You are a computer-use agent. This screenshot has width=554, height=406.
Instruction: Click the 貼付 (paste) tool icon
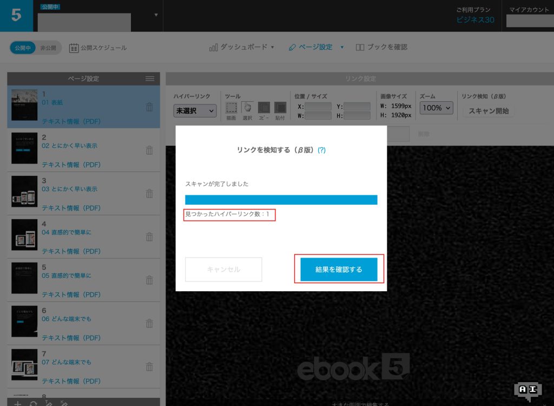click(280, 108)
